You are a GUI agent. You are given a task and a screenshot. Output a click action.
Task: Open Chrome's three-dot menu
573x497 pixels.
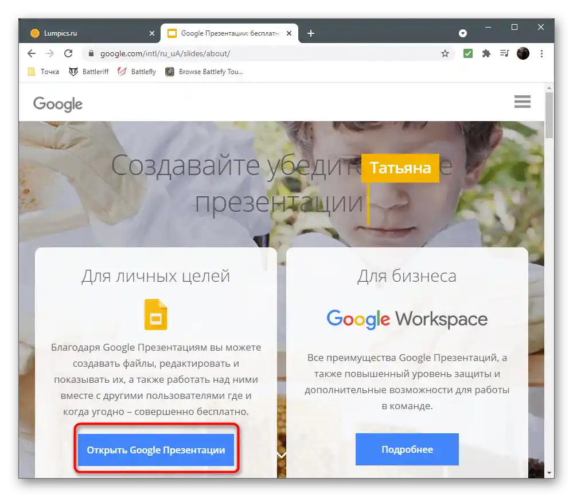[x=541, y=54]
